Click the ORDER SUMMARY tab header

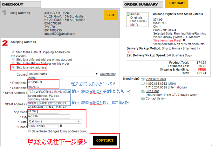(x=143, y=4)
